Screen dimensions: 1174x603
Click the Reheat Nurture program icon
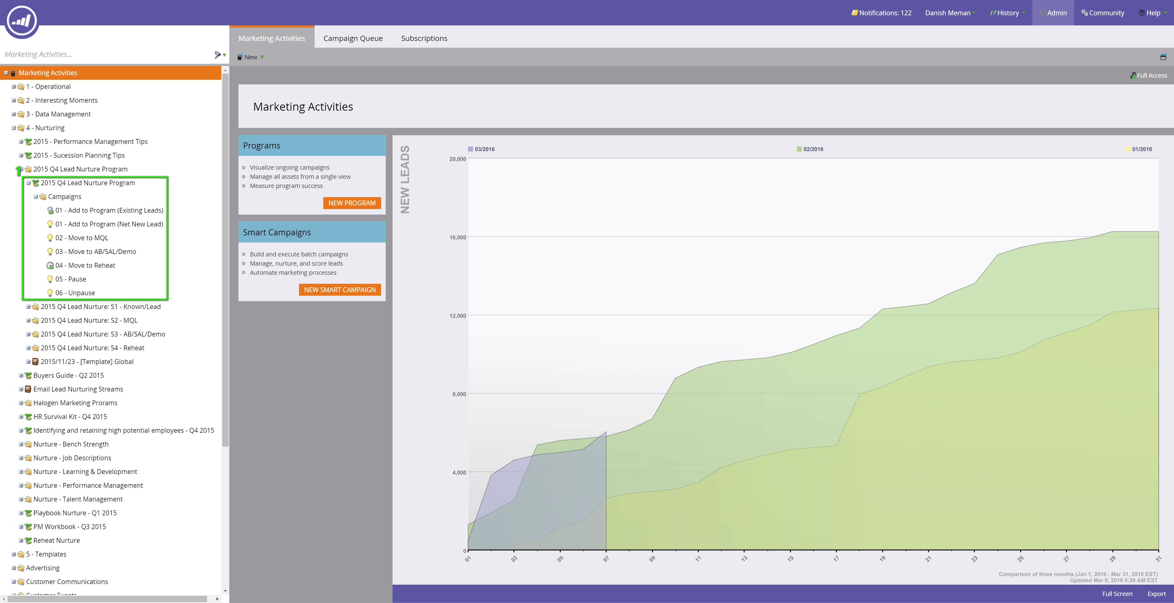(x=28, y=541)
